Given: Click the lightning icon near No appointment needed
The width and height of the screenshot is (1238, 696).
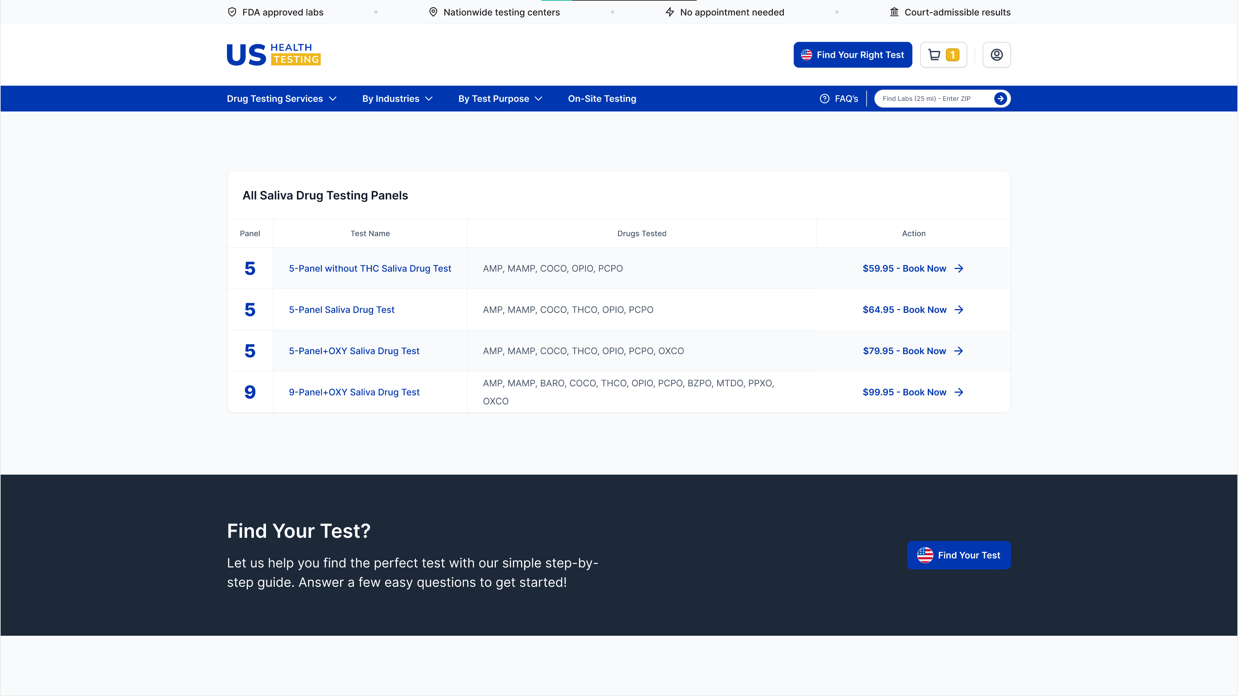Looking at the screenshot, I should coord(670,12).
